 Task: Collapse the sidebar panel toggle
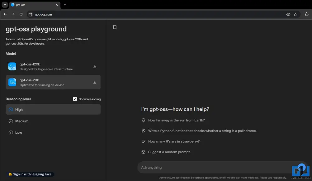click(x=115, y=27)
